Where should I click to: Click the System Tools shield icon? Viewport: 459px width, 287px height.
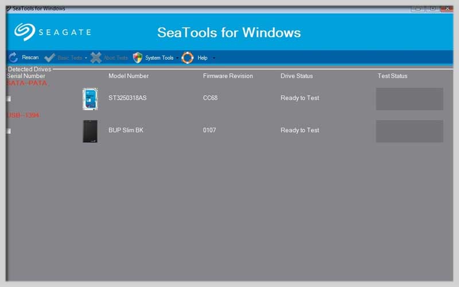[137, 58]
